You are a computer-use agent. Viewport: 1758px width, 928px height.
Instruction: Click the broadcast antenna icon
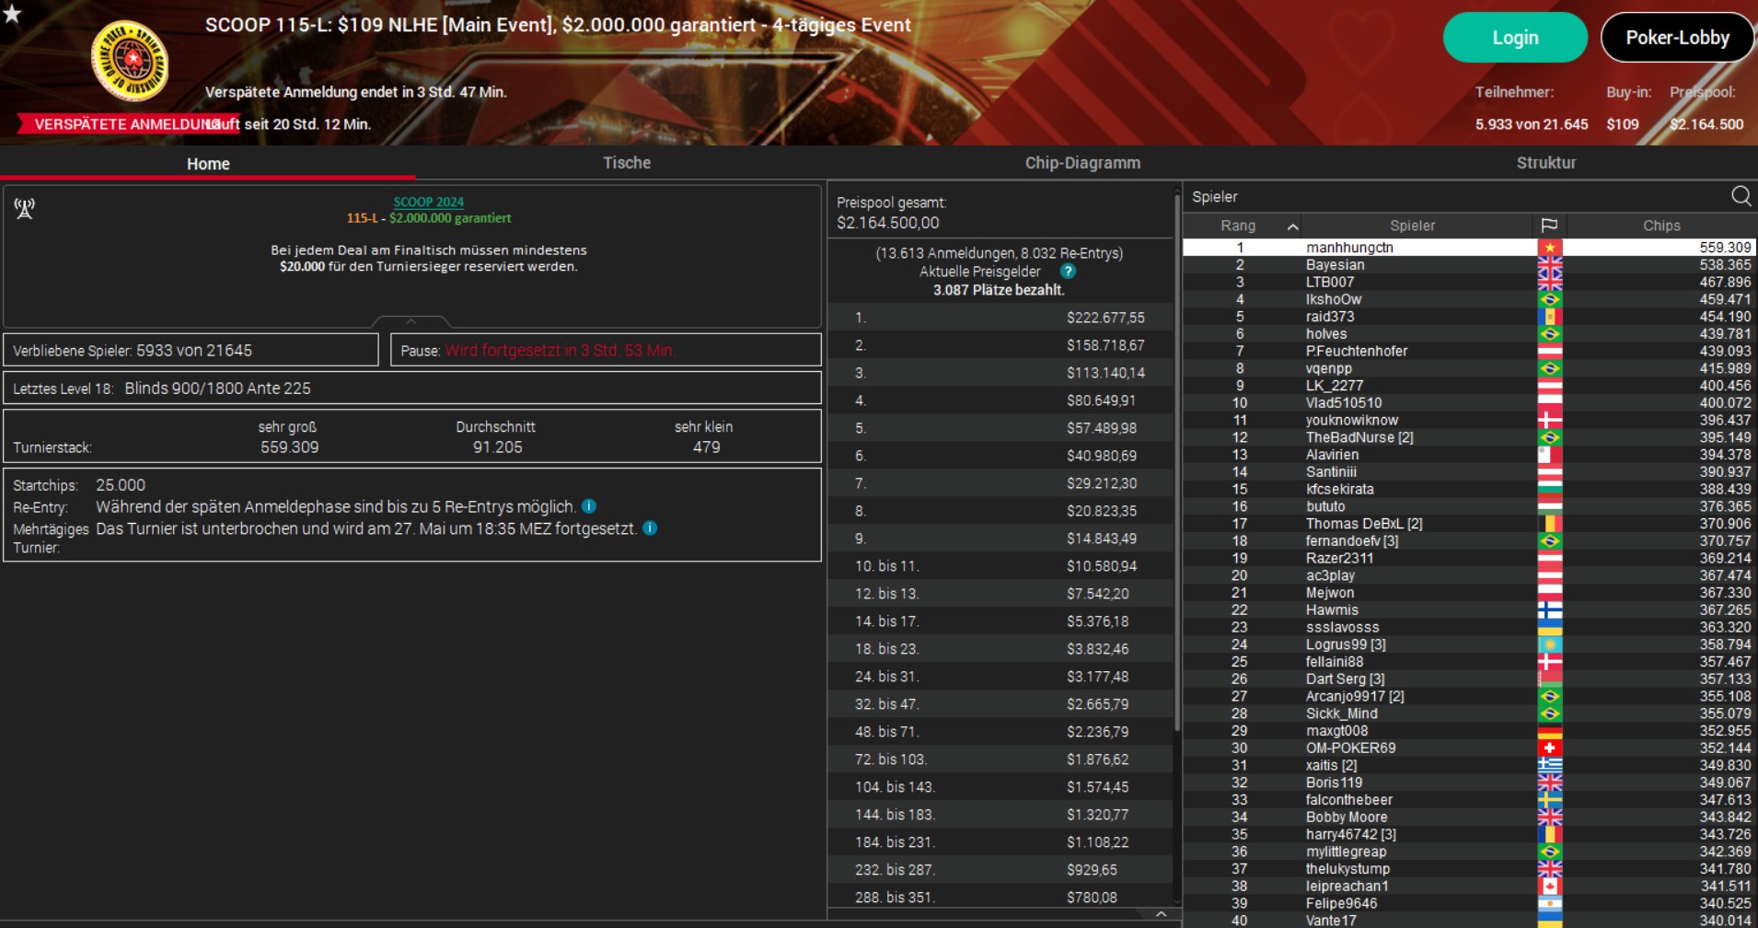(x=25, y=209)
